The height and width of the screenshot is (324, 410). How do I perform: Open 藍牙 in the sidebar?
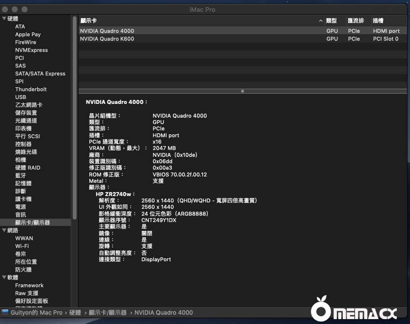[21, 175]
